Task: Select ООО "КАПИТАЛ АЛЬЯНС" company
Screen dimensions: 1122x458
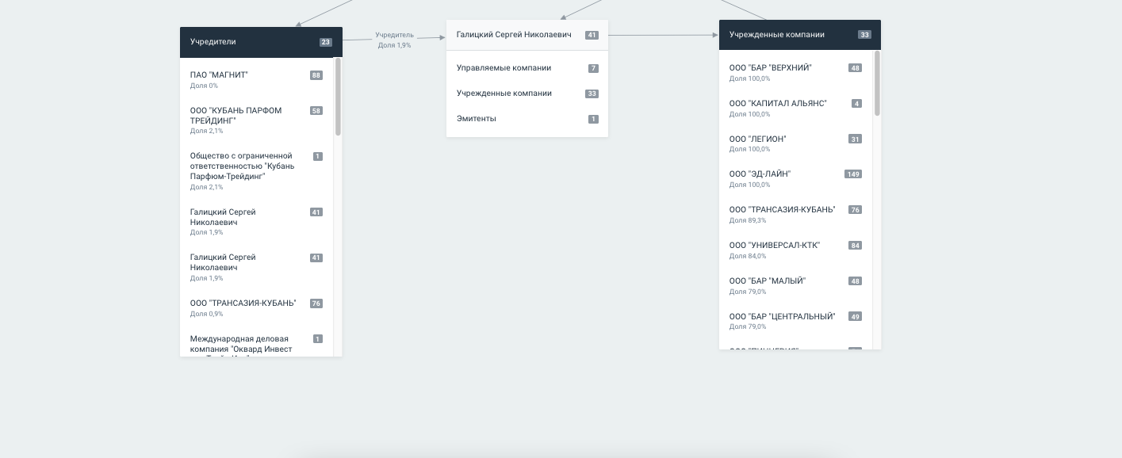Action: [x=778, y=104]
